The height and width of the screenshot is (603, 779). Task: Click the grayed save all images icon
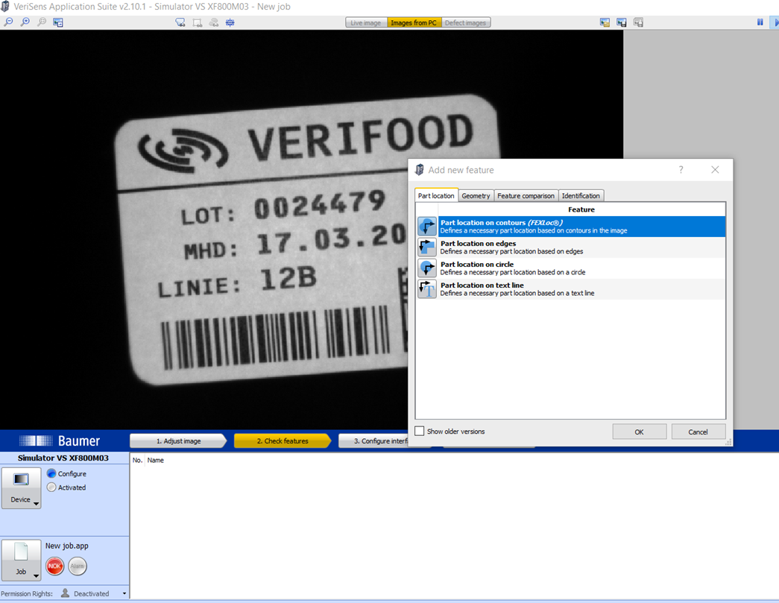click(638, 22)
